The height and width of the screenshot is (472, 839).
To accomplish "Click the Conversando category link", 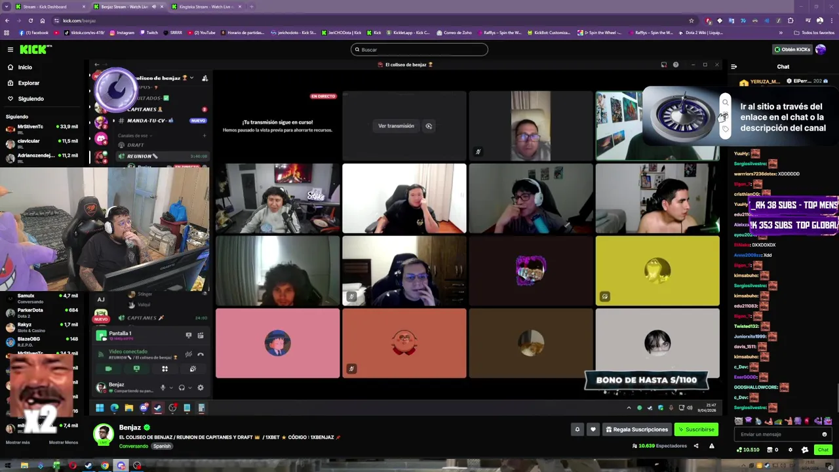I will (x=133, y=446).
